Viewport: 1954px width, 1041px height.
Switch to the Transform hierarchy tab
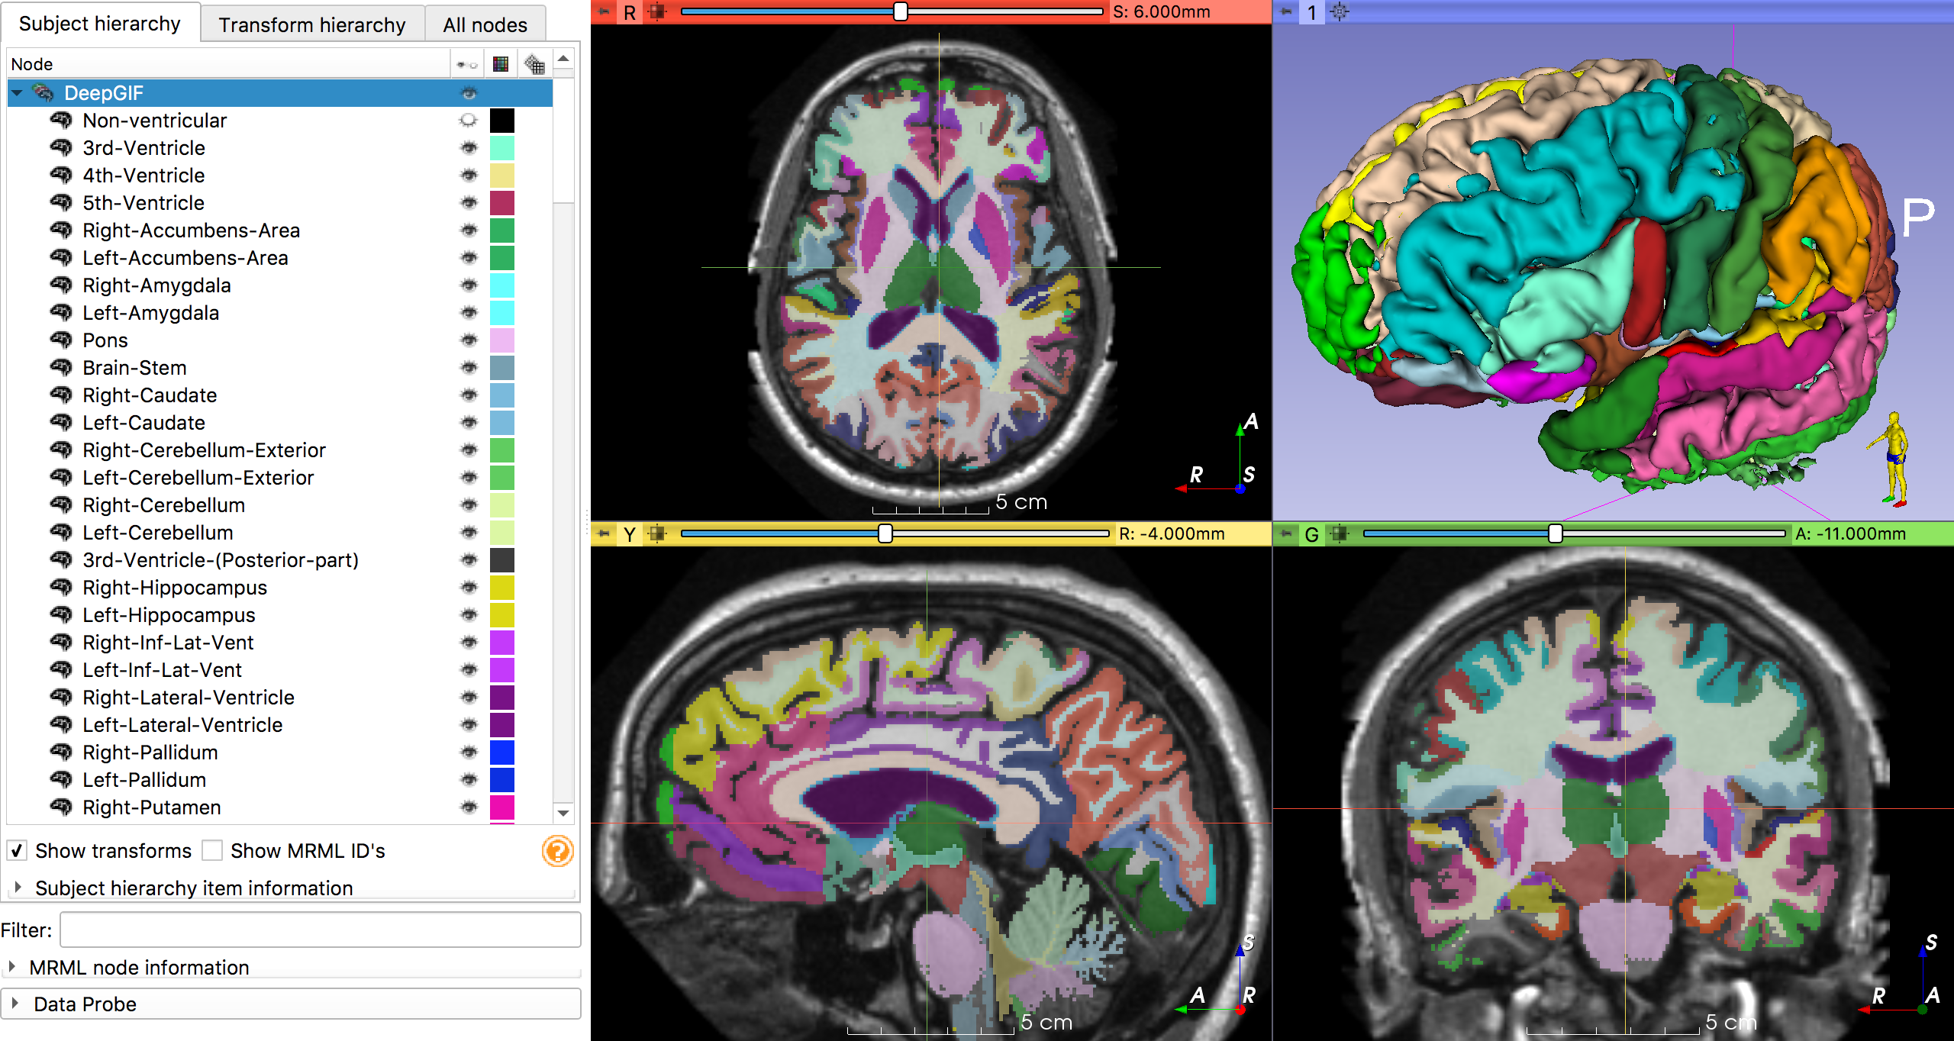(x=311, y=24)
